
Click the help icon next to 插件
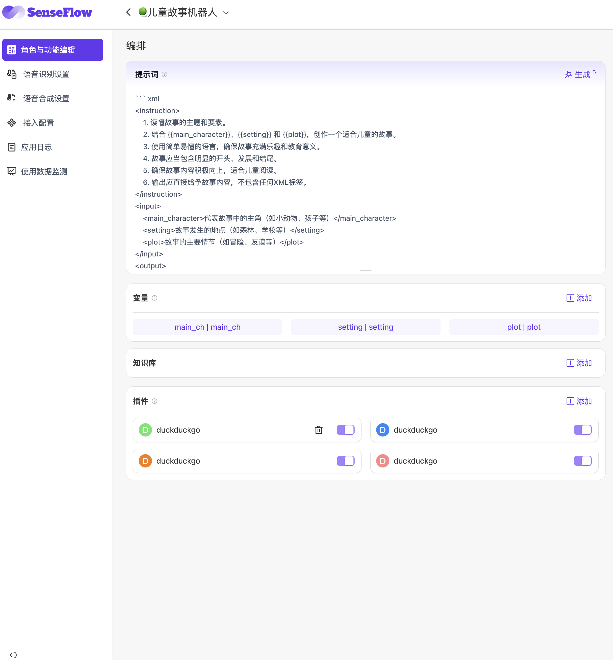pos(154,401)
